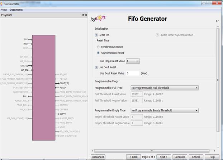Click the 'Range: 4..16382' text
223x160 pixels.
click(x=153, y=94)
